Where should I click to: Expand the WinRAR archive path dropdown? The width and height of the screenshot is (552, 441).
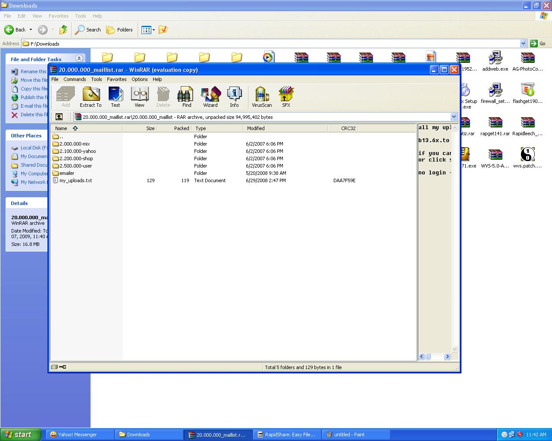click(454, 117)
